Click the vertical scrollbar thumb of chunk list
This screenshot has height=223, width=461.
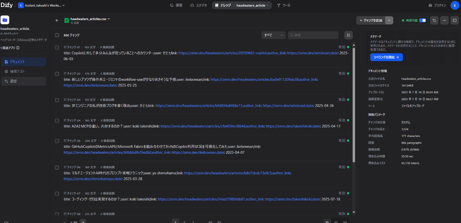[x=354, y=104]
